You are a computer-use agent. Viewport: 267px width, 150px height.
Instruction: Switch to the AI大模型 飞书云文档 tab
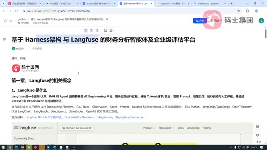point(61,3)
